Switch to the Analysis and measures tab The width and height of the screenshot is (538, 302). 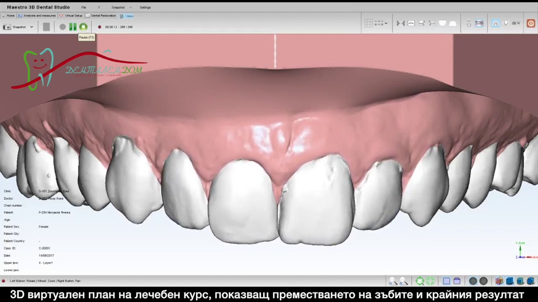(x=37, y=16)
